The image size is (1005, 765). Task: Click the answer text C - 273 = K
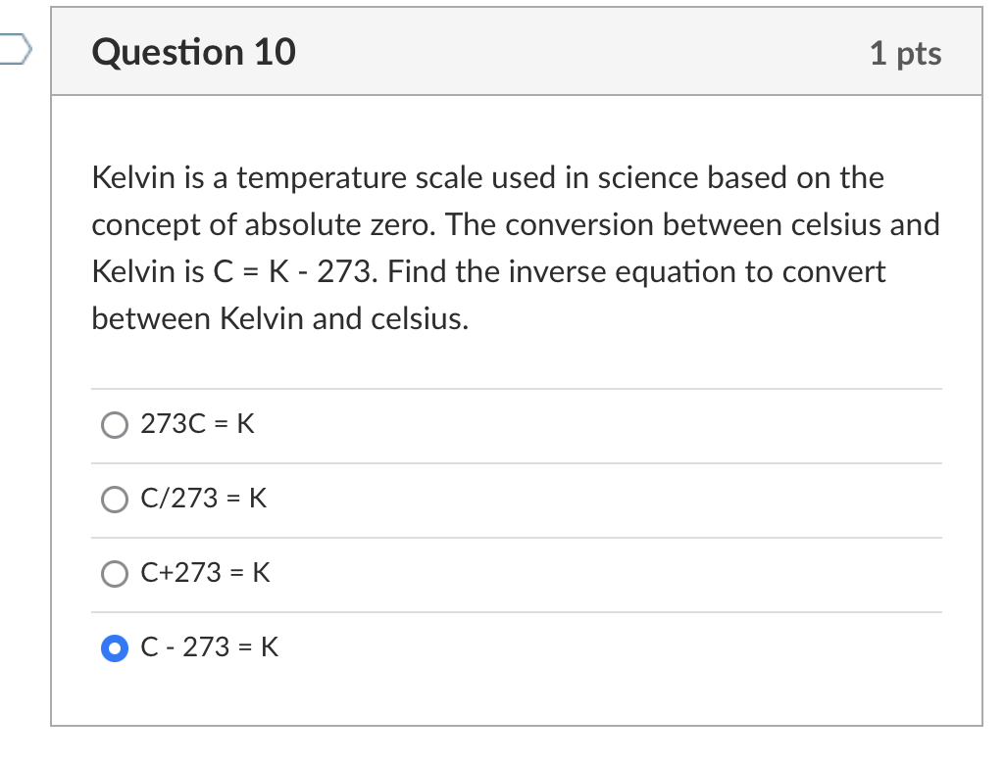(208, 647)
